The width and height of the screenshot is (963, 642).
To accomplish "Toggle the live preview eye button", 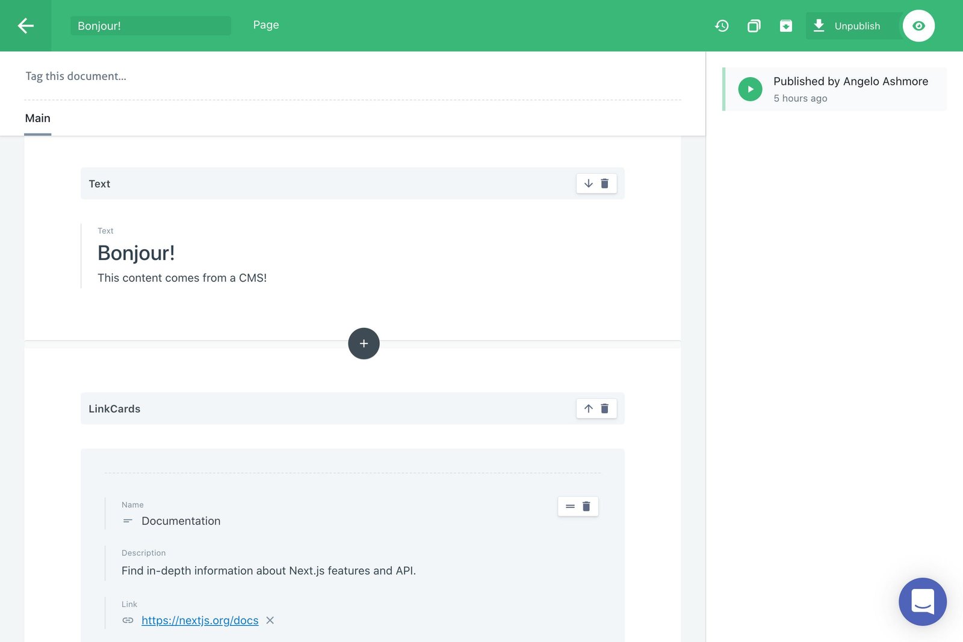I will pyautogui.click(x=918, y=26).
